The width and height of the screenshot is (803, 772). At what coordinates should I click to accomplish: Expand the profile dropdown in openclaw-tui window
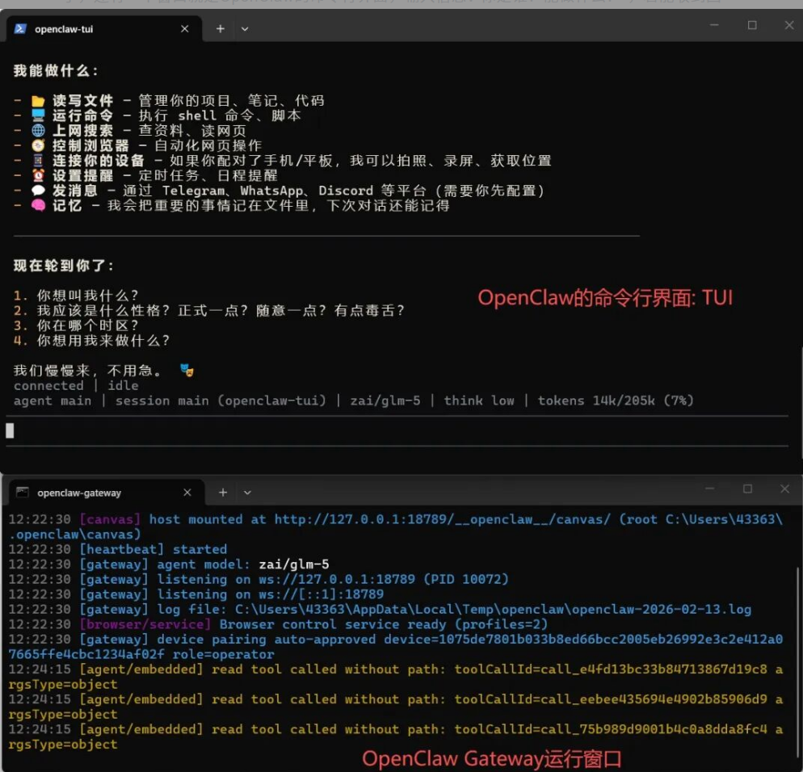click(x=245, y=29)
